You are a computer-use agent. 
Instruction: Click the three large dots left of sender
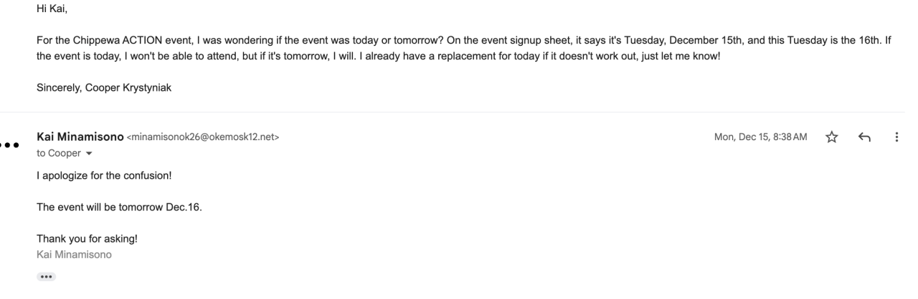9,144
